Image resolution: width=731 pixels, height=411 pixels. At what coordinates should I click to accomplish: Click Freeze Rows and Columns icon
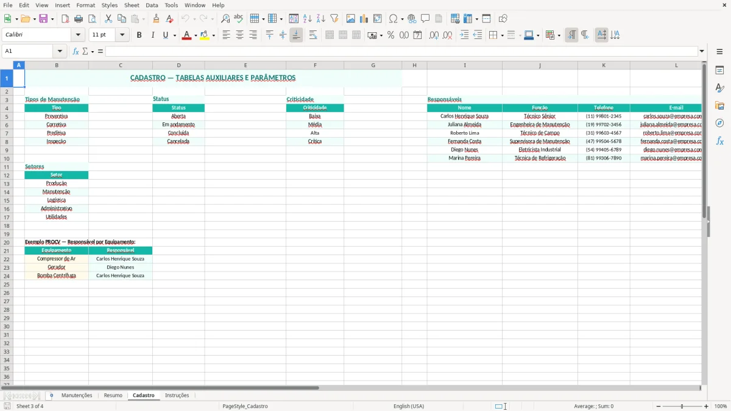(x=468, y=19)
